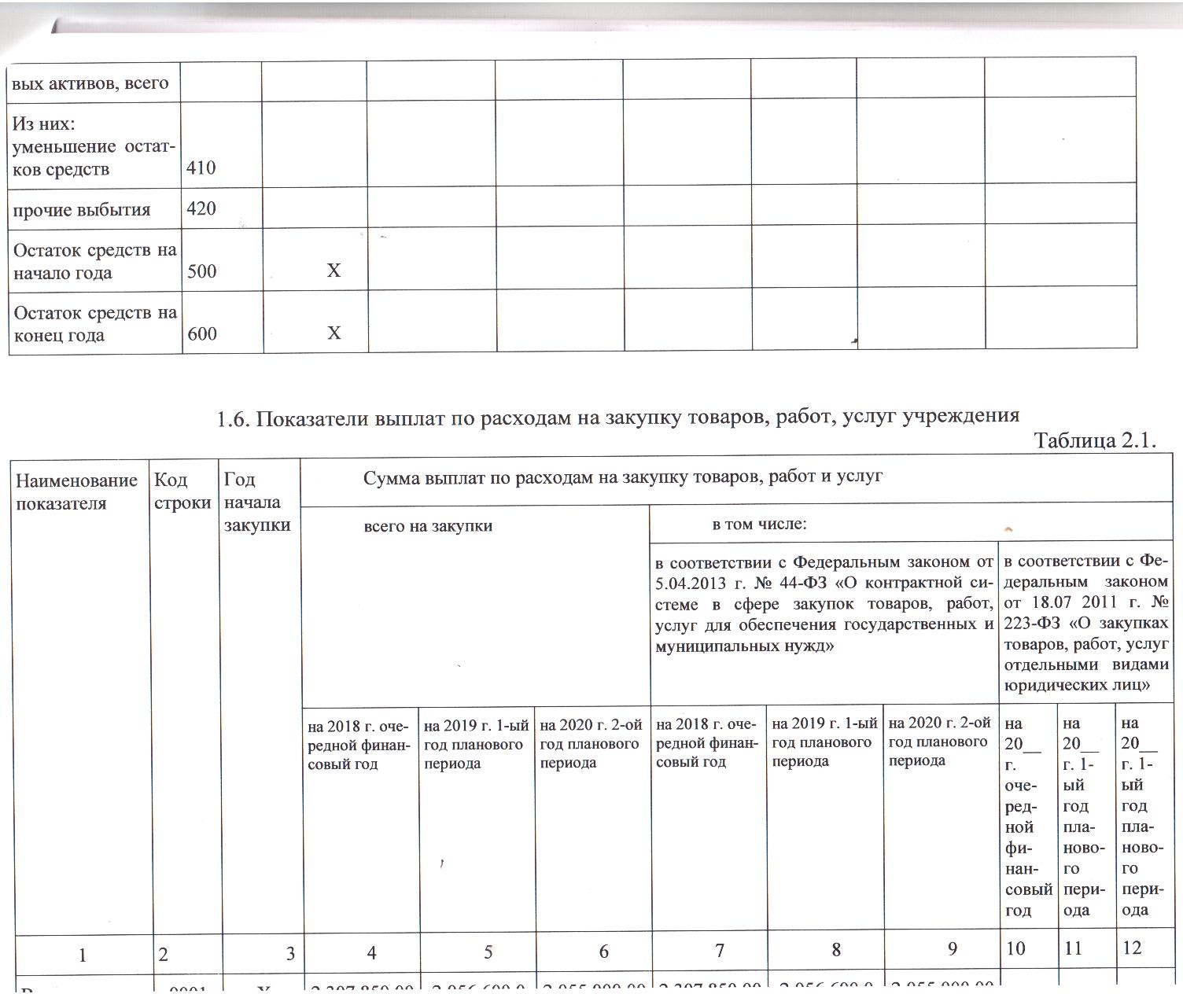The height and width of the screenshot is (994, 1183).
Task: Select 'на 20__ г. очередной финансовый год' header
Action: (x=1028, y=816)
